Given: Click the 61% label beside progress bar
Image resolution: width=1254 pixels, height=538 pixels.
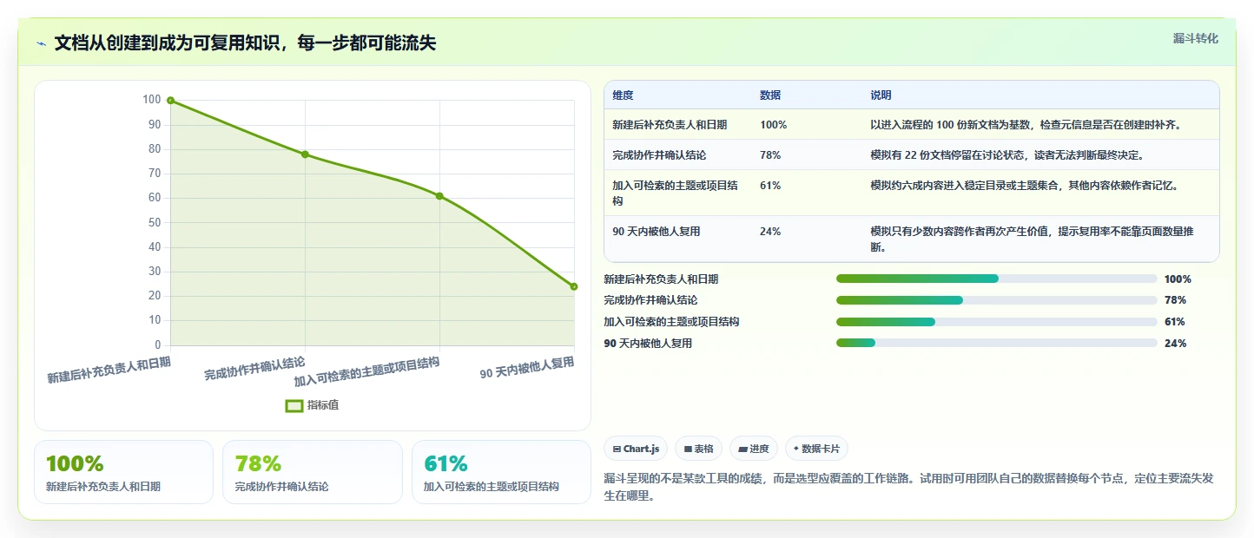Looking at the screenshot, I should (x=1175, y=322).
